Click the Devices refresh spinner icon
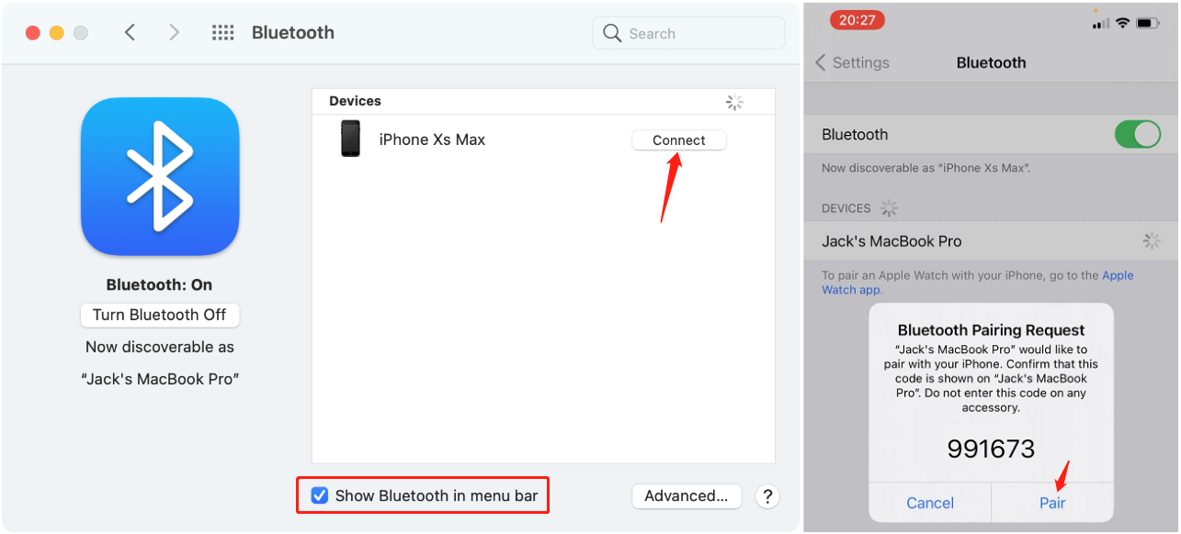The image size is (1181, 534). click(x=733, y=102)
